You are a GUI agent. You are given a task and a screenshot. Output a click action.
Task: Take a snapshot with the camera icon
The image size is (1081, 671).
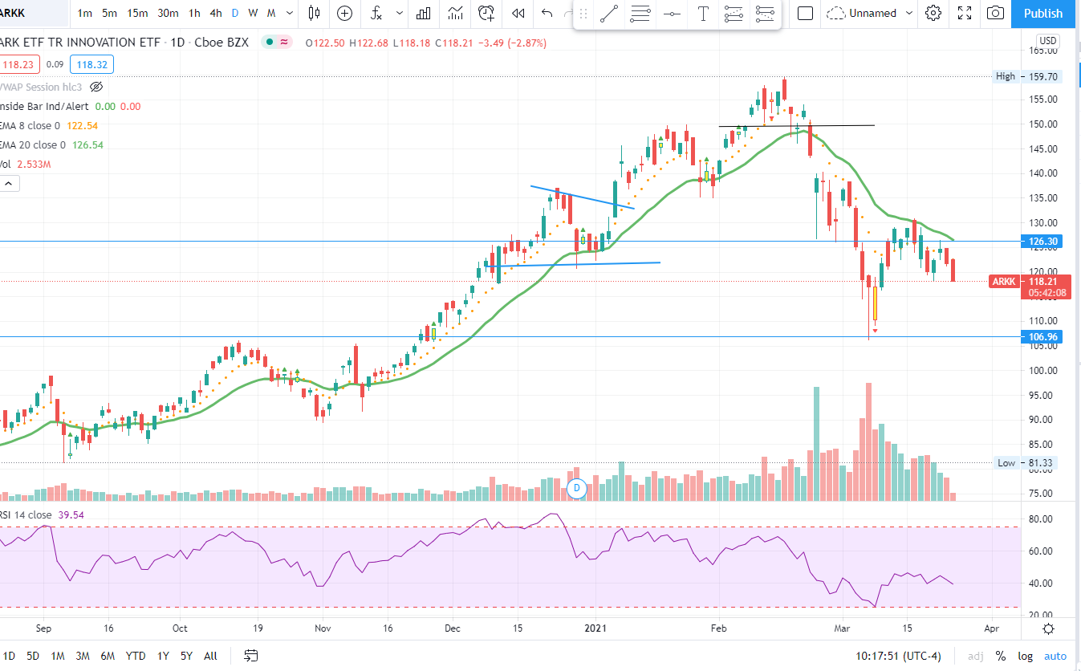coord(996,13)
